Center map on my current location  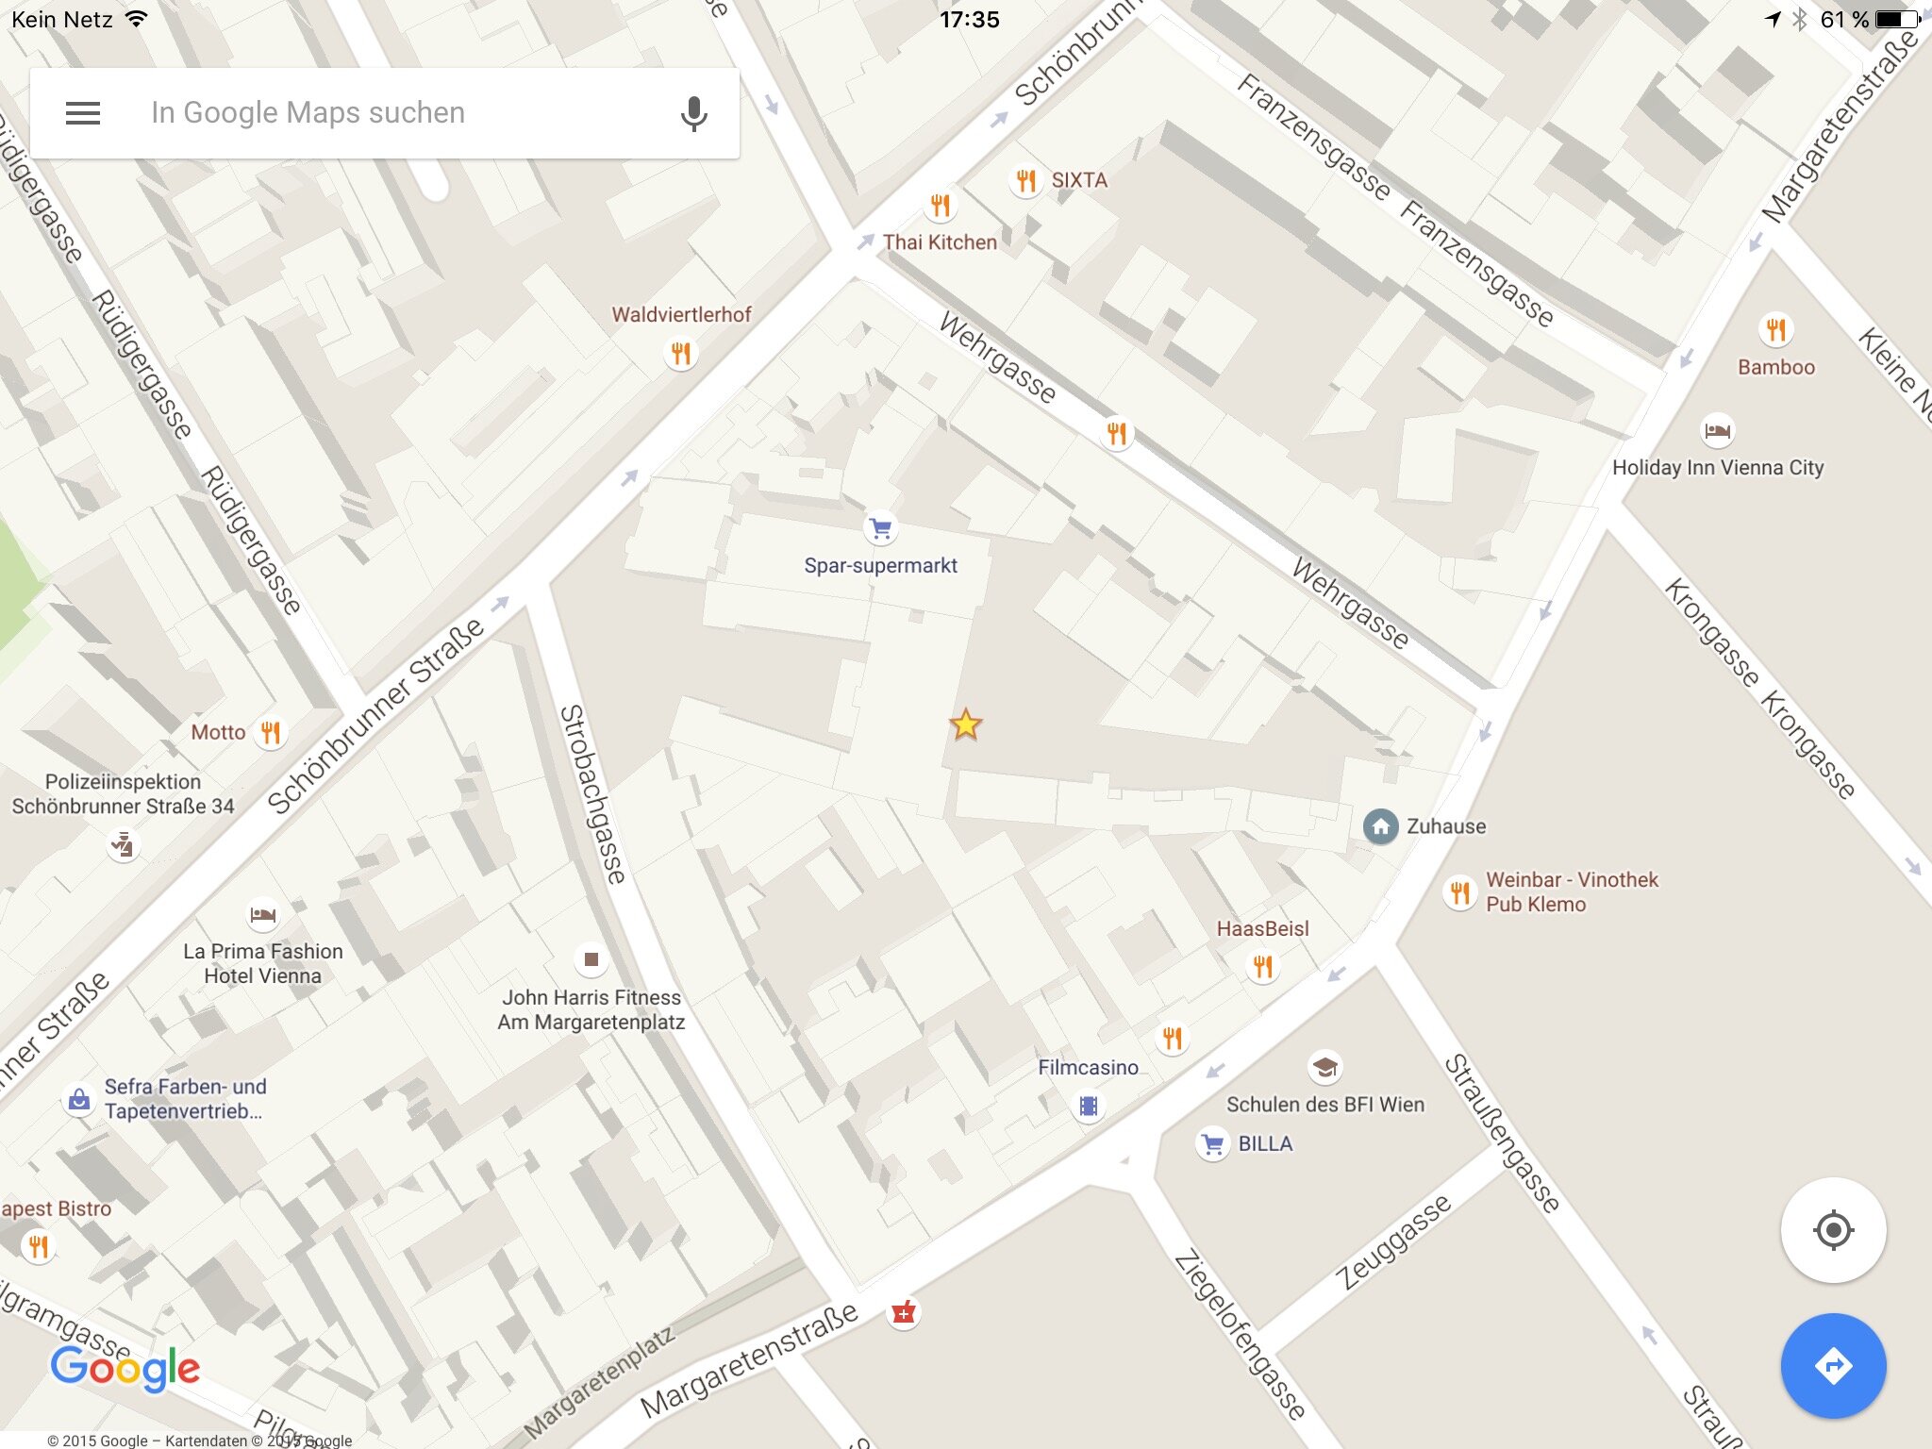pos(1833,1230)
